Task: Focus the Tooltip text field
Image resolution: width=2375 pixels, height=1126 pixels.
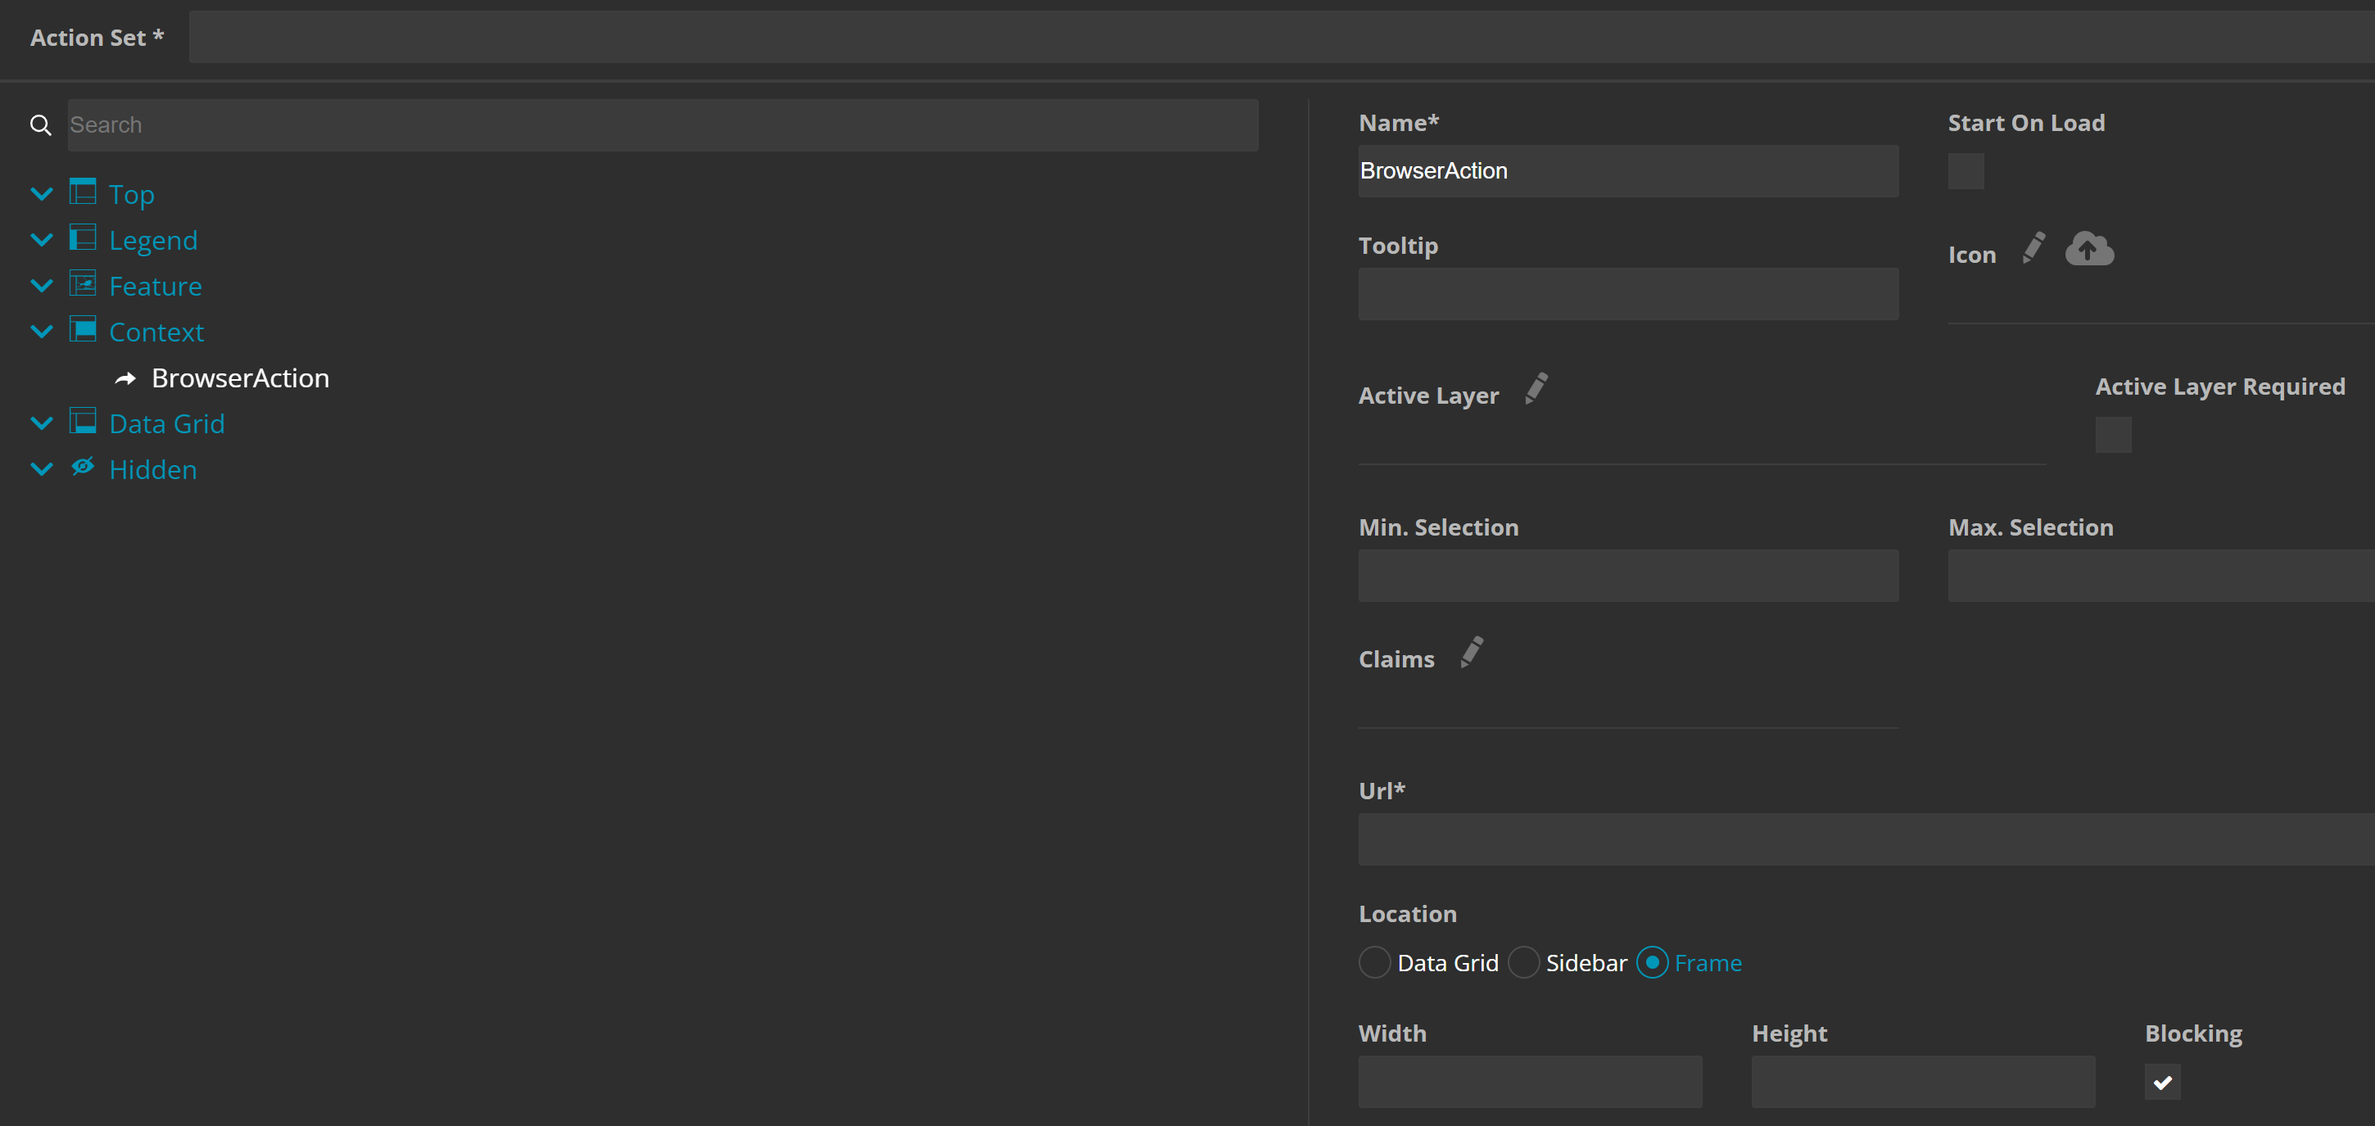Action: [x=1627, y=294]
